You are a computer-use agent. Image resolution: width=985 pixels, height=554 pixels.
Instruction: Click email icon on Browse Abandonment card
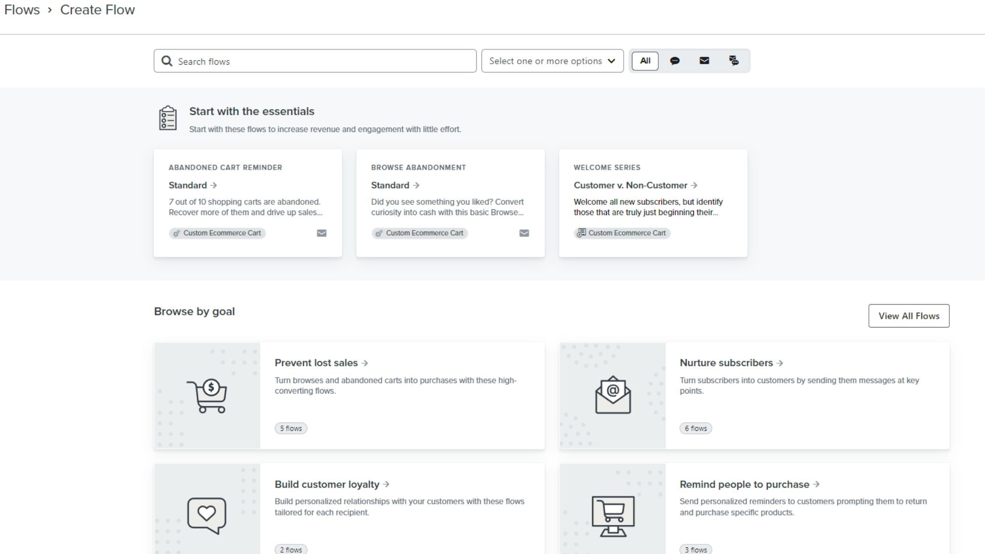click(524, 233)
